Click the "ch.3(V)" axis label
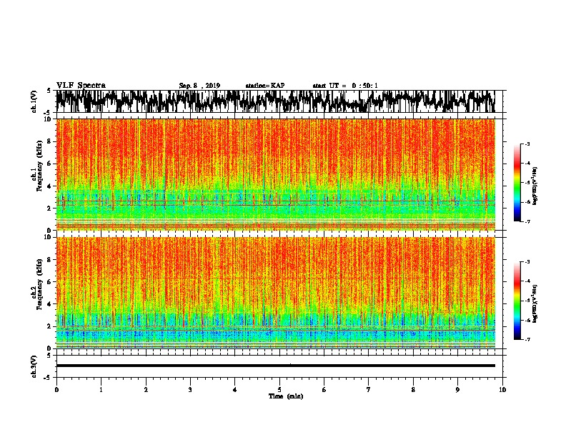Viewport: 566px width, 437px height. point(34,366)
